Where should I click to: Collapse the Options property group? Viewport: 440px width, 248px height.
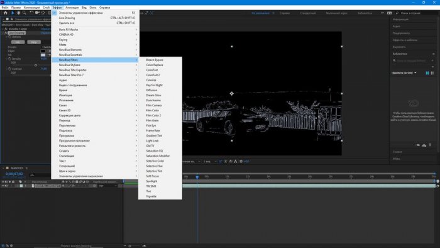(7, 37)
